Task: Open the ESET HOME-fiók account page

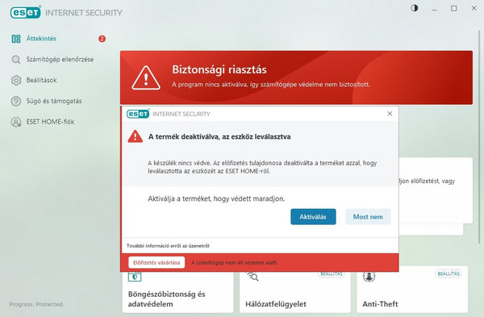Action: (50, 122)
